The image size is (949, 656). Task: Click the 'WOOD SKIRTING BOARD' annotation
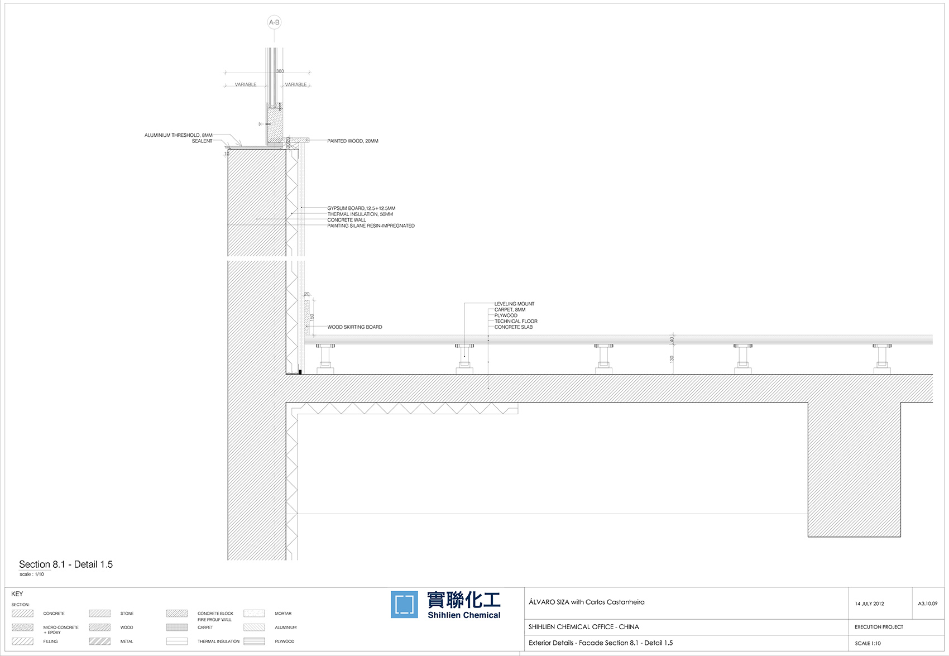point(355,327)
